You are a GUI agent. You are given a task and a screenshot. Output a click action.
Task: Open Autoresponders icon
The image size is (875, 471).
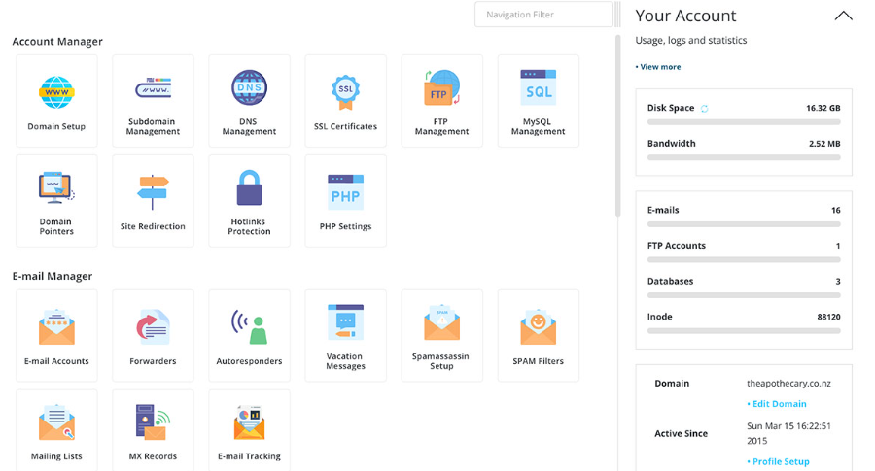249,327
